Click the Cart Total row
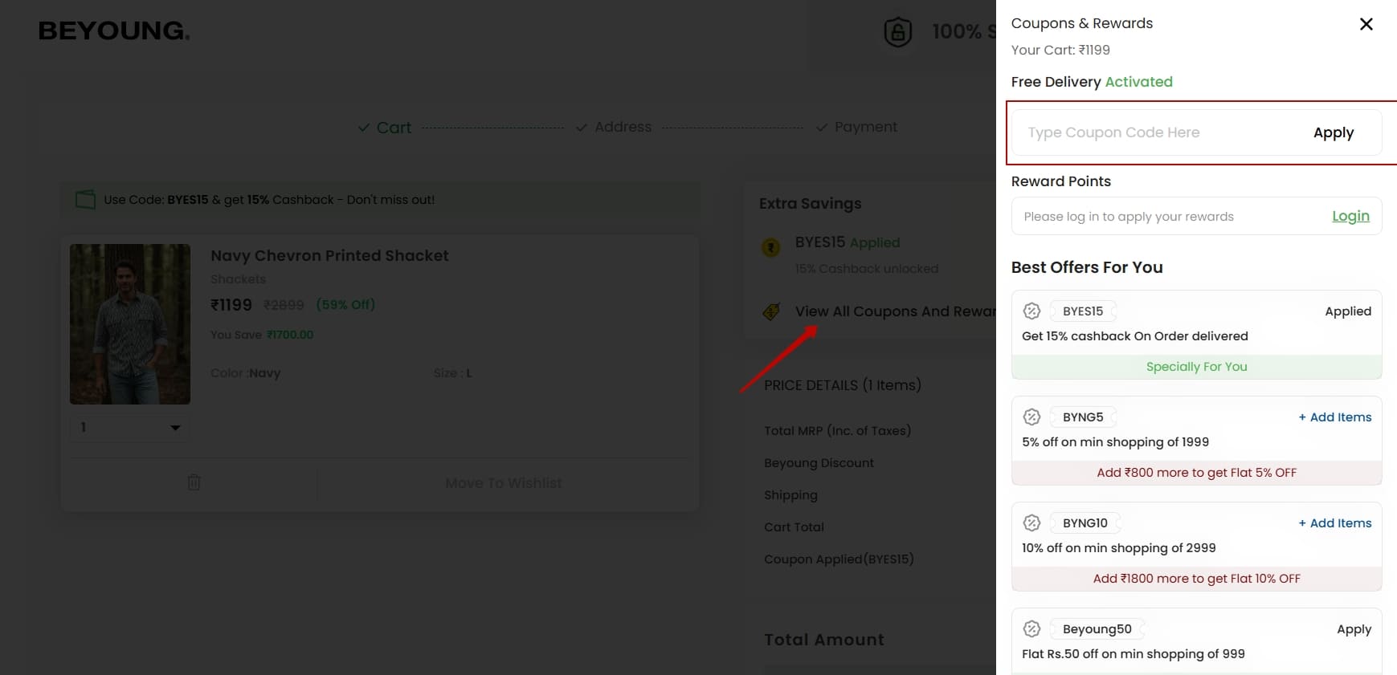Viewport: 1397px width, 675px height. coord(794,527)
